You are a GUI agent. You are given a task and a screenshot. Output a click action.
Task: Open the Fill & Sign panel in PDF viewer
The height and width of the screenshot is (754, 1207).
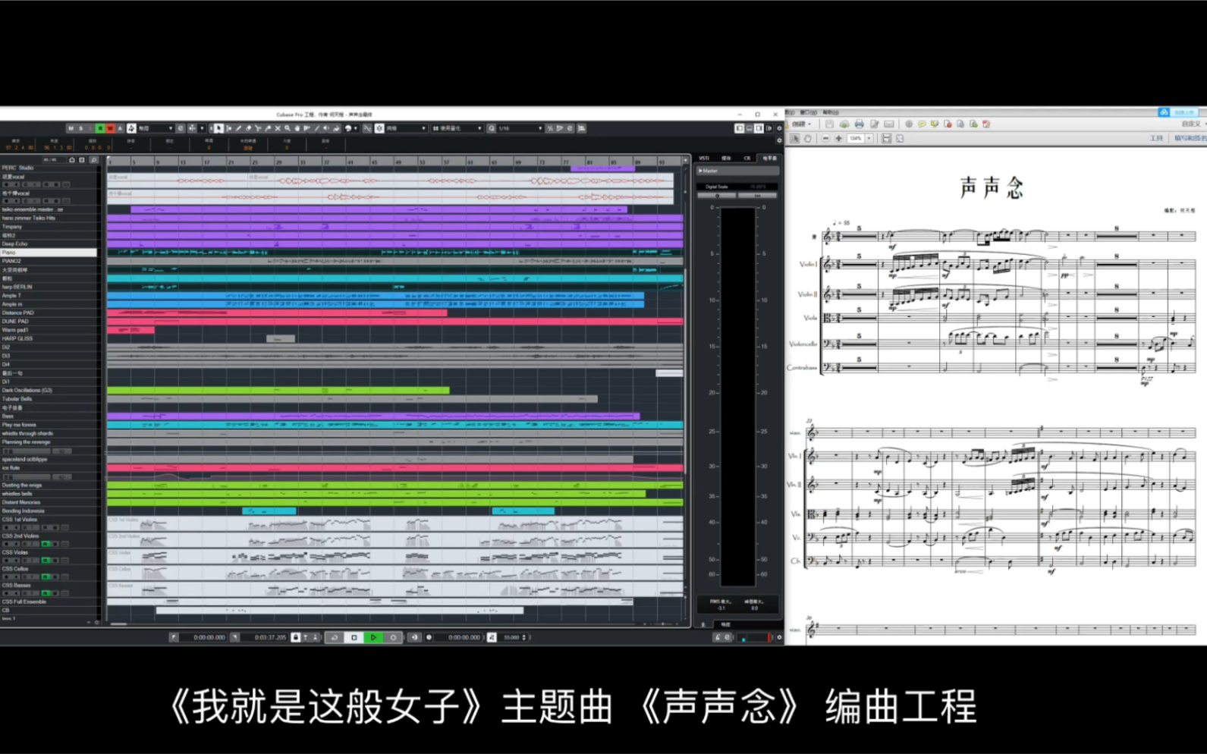pyautogui.click(x=1191, y=139)
